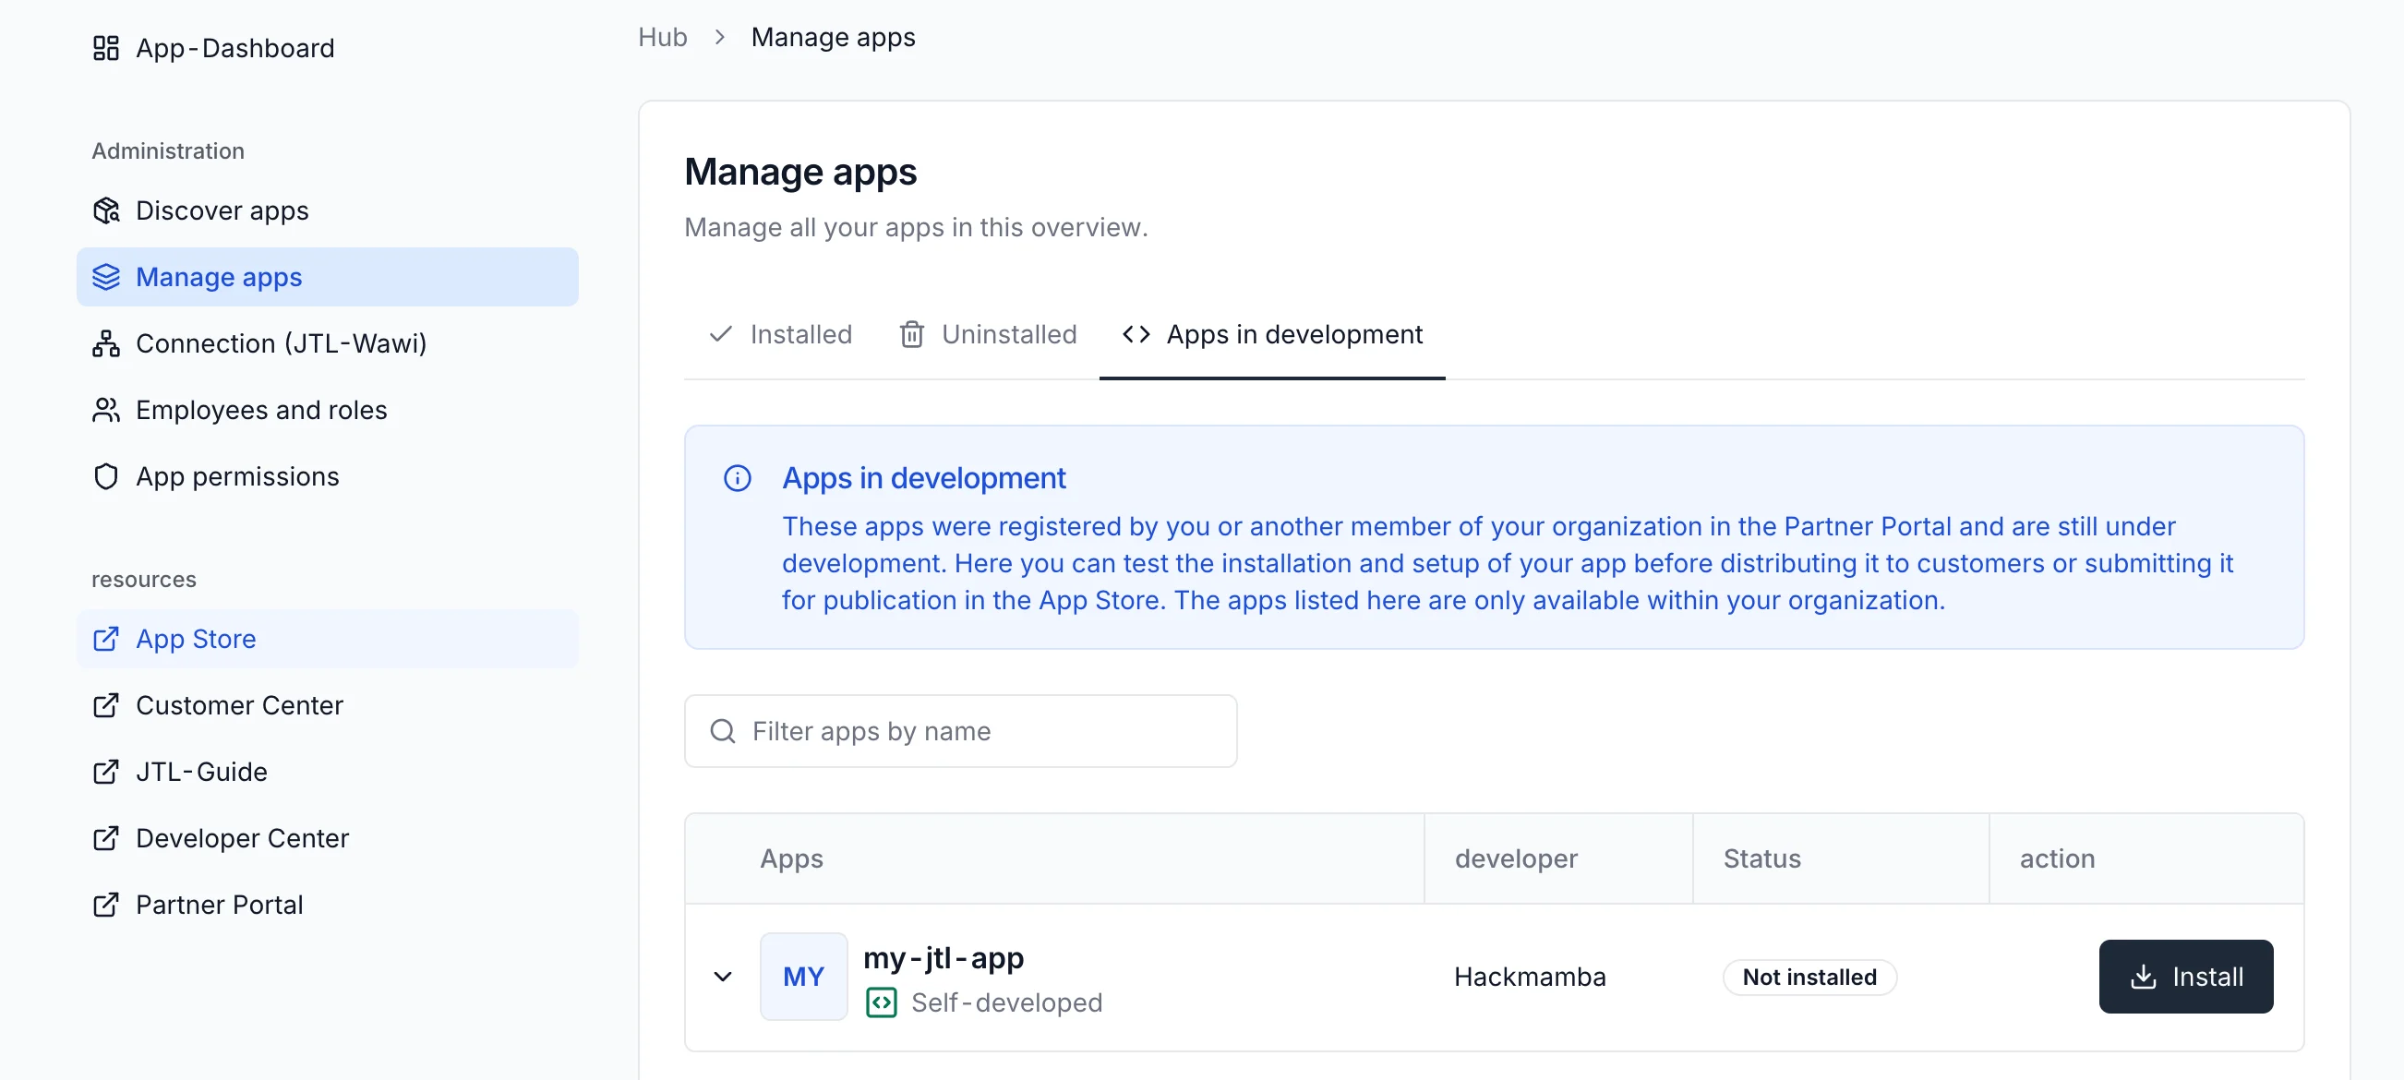Click the Developer Center external link icon

tap(106, 837)
